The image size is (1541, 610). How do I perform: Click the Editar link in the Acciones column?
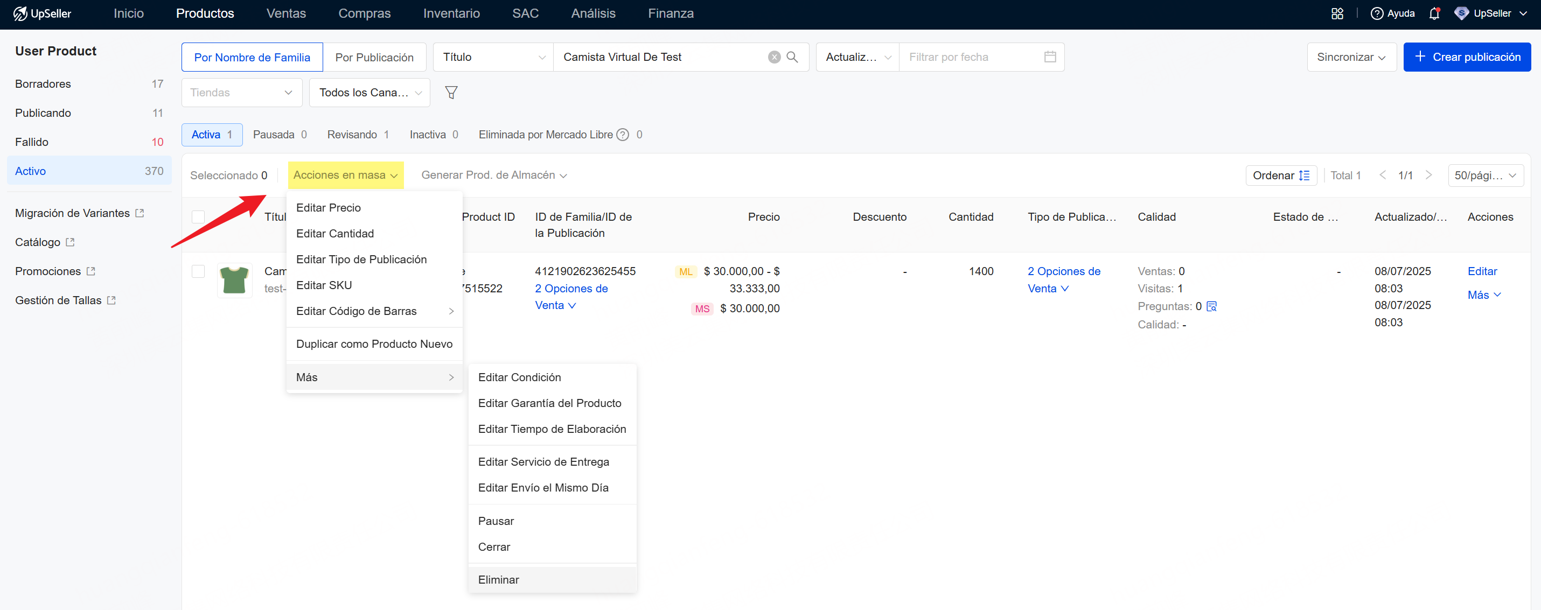[x=1482, y=271]
